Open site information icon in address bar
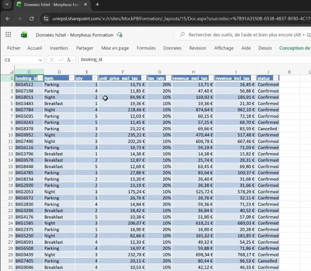311x271 pixels. tap(46, 19)
